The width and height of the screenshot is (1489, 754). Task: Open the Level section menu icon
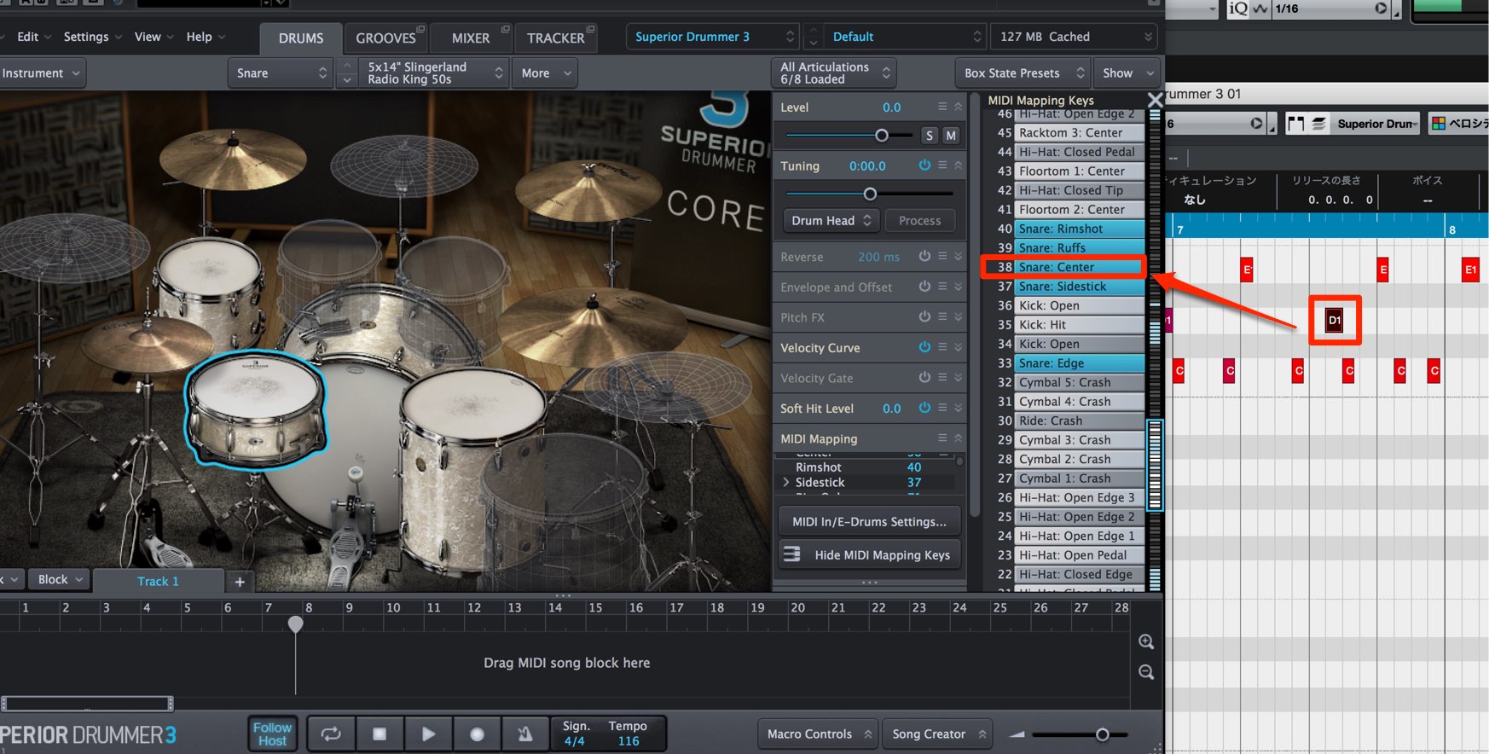[x=942, y=107]
